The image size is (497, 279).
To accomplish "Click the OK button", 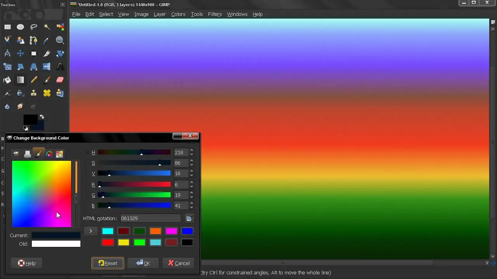I will (x=143, y=263).
